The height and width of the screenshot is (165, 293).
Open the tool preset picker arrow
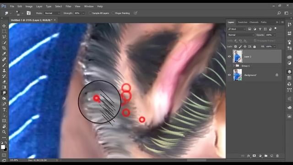point(11,13)
